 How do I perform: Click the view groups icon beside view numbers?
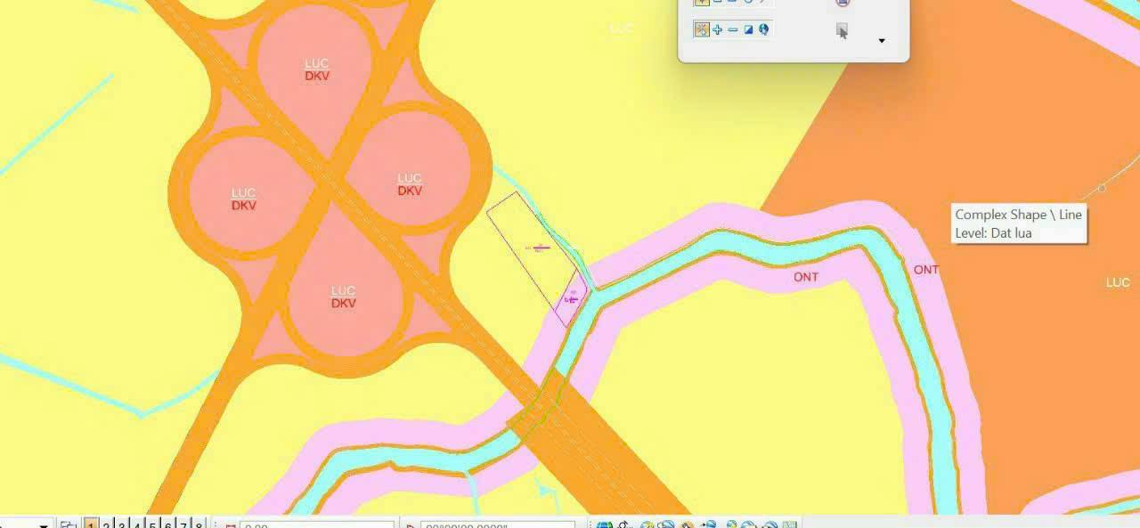69,524
